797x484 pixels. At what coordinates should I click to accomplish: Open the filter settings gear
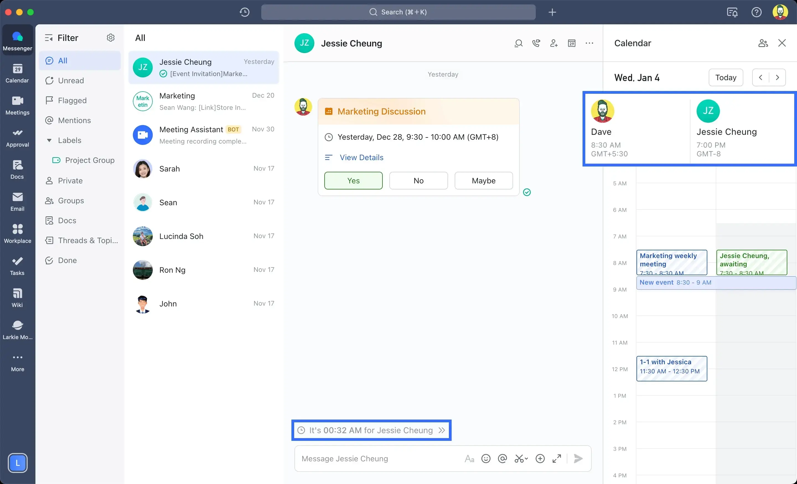pyautogui.click(x=111, y=38)
